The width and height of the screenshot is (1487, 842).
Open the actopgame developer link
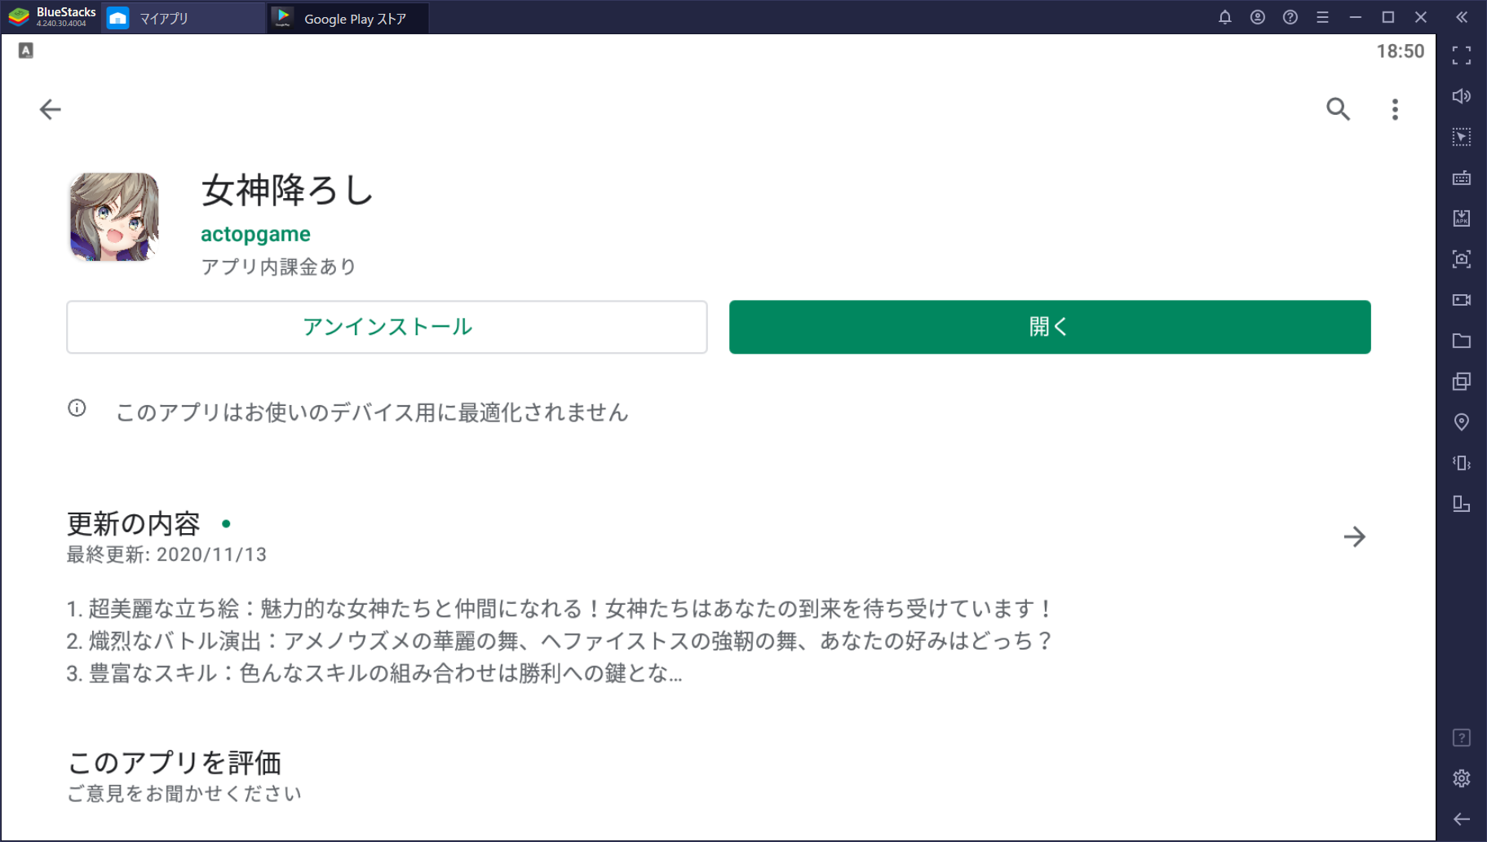click(255, 234)
